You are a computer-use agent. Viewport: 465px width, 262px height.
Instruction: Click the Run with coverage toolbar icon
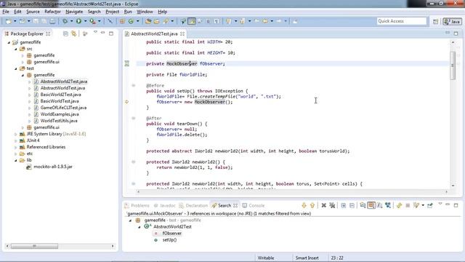click(x=92, y=21)
